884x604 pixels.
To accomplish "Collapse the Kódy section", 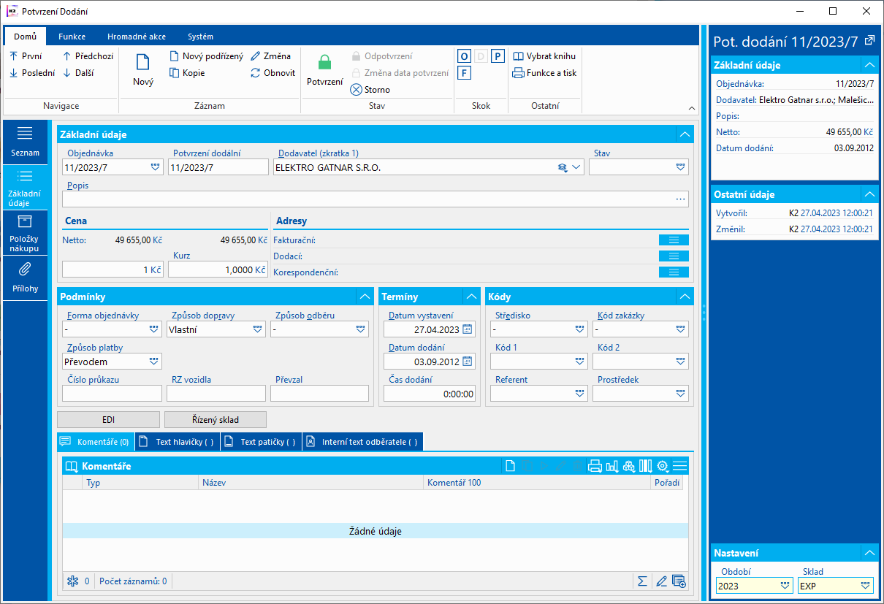I will (685, 297).
